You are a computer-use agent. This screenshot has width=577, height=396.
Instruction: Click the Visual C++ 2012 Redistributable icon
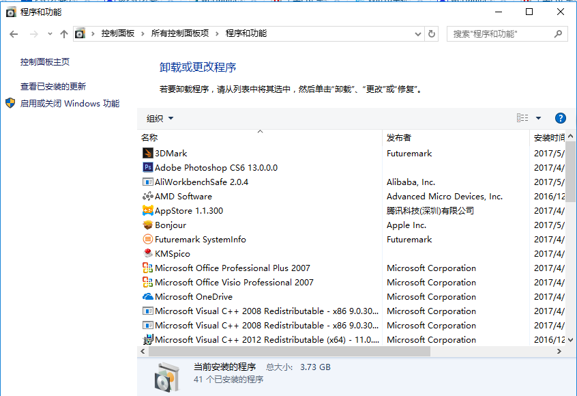[147, 339]
